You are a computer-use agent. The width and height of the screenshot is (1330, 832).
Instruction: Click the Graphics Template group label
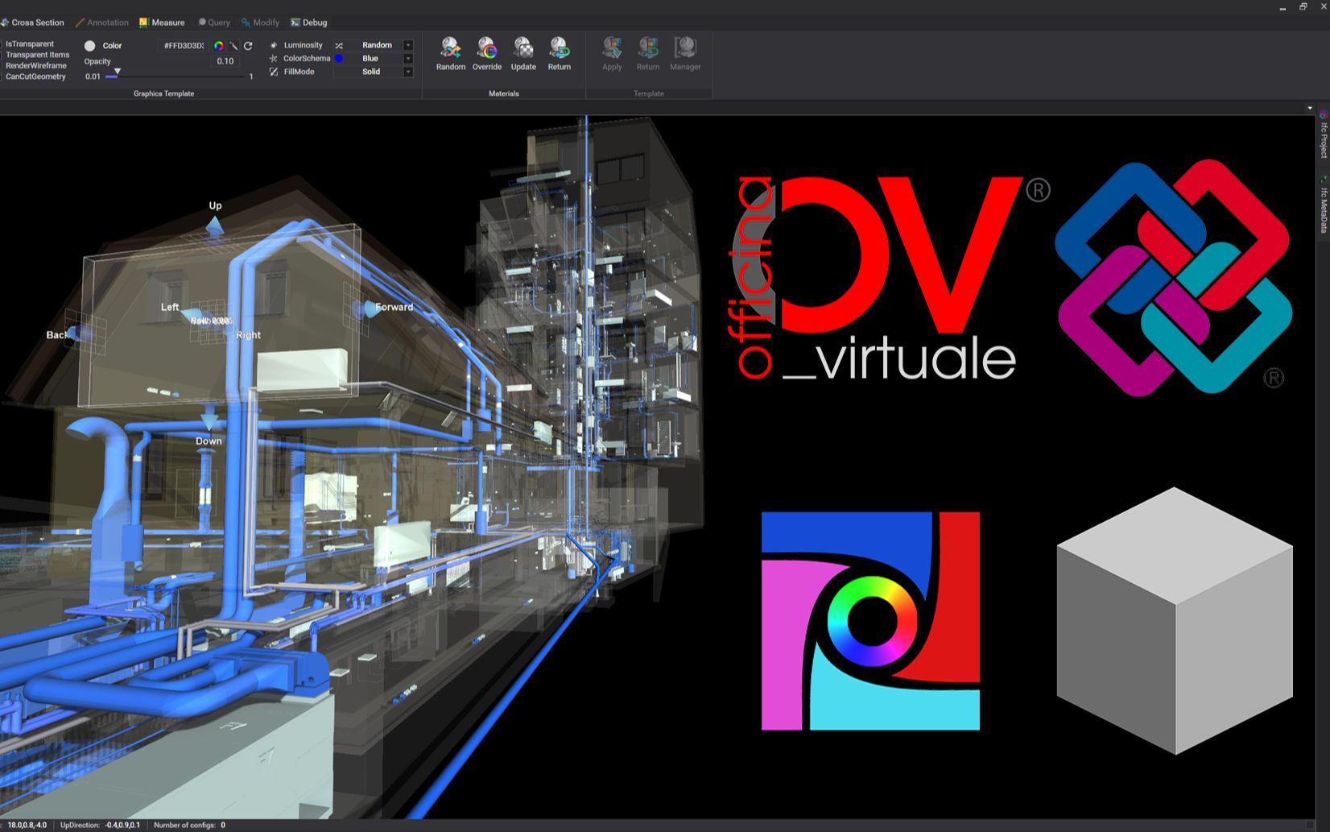(x=163, y=93)
